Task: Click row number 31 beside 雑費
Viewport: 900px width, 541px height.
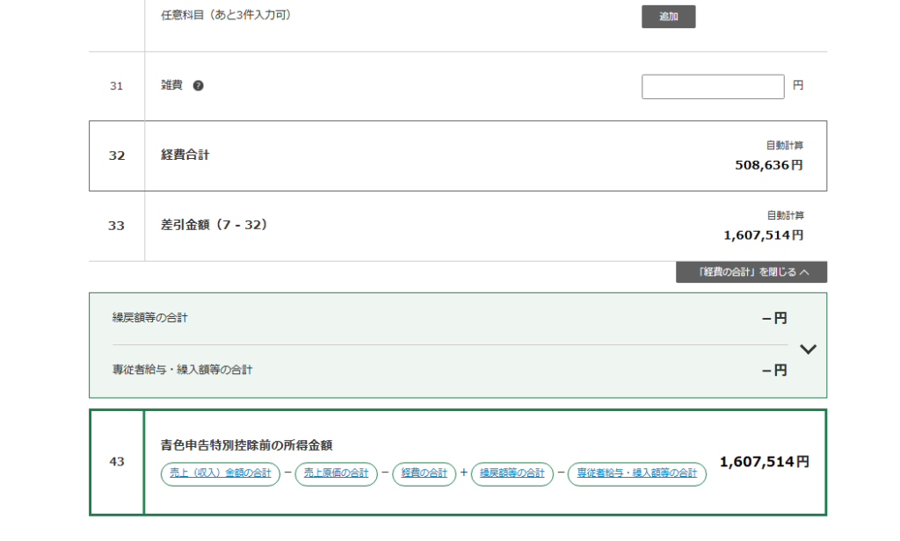Action: [x=117, y=86]
